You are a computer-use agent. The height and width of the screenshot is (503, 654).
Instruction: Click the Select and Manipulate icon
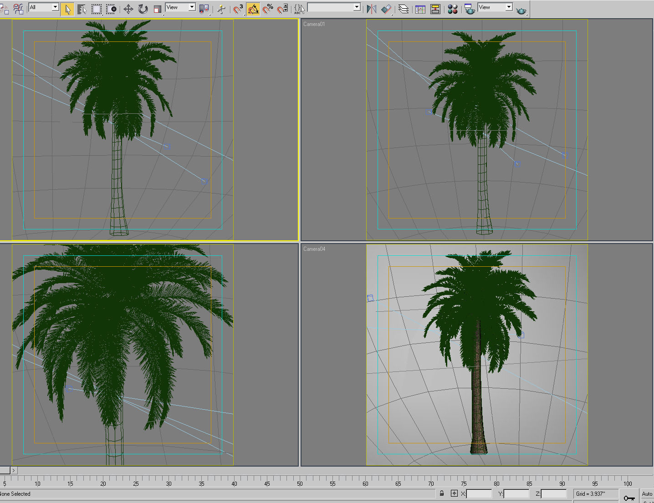(x=221, y=9)
